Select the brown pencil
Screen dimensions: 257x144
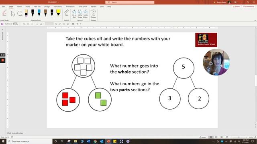pos(45,13)
